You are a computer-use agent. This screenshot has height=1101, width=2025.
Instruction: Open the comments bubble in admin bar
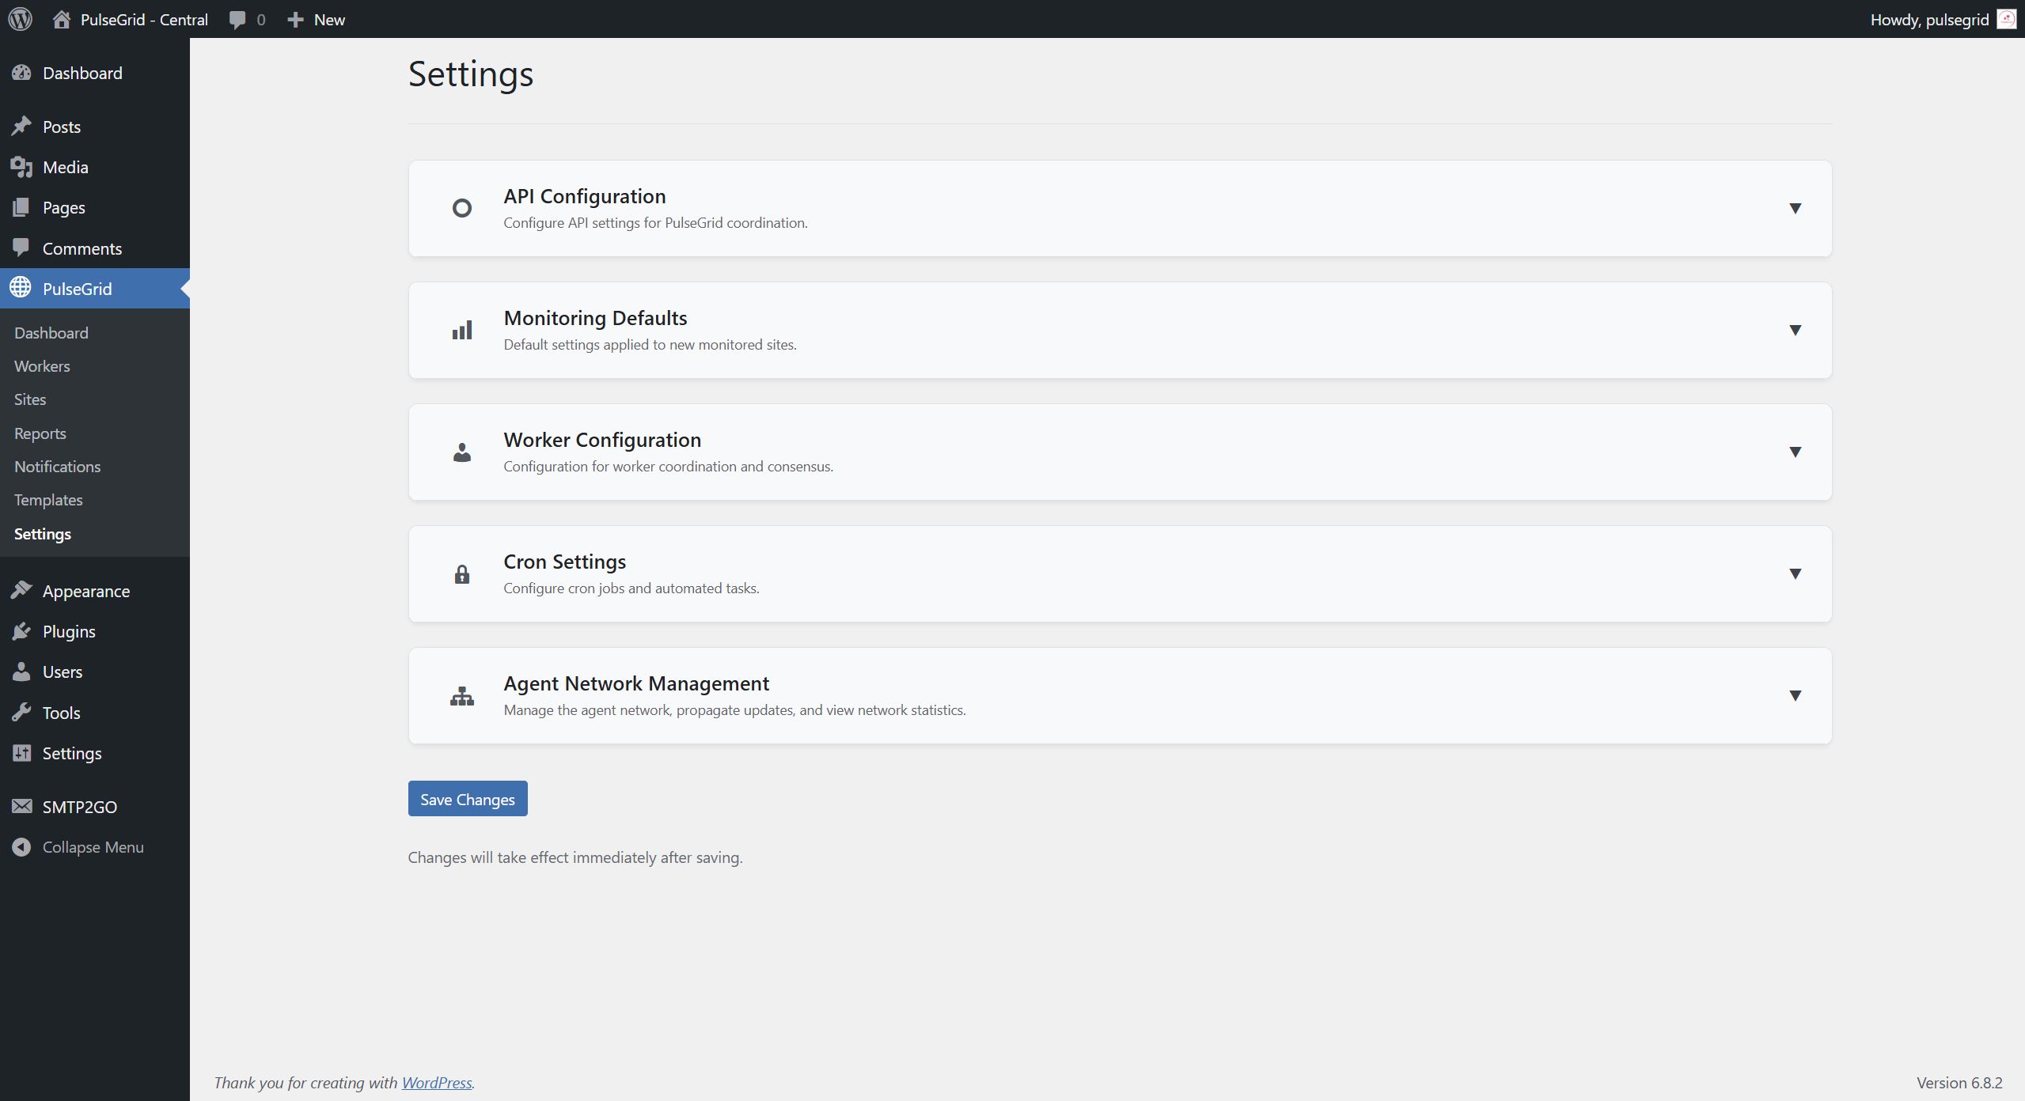pyautogui.click(x=237, y=20)
